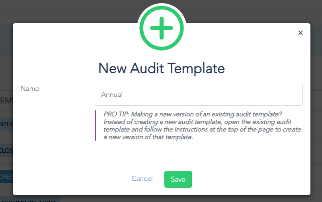Dismiss dialog via dimmed backdrop at top left
Image resolution: width=322 pixels, height=202 pixels.
coord(62,10)
